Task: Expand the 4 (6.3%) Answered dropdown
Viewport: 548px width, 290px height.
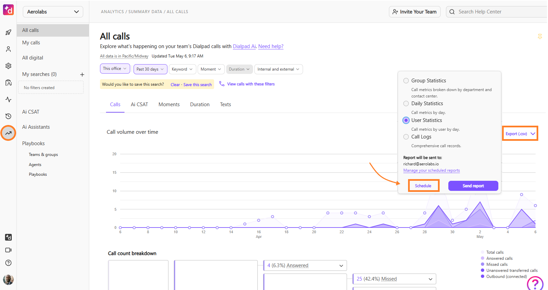Action: pyautogui.click(x=305, y=265)
